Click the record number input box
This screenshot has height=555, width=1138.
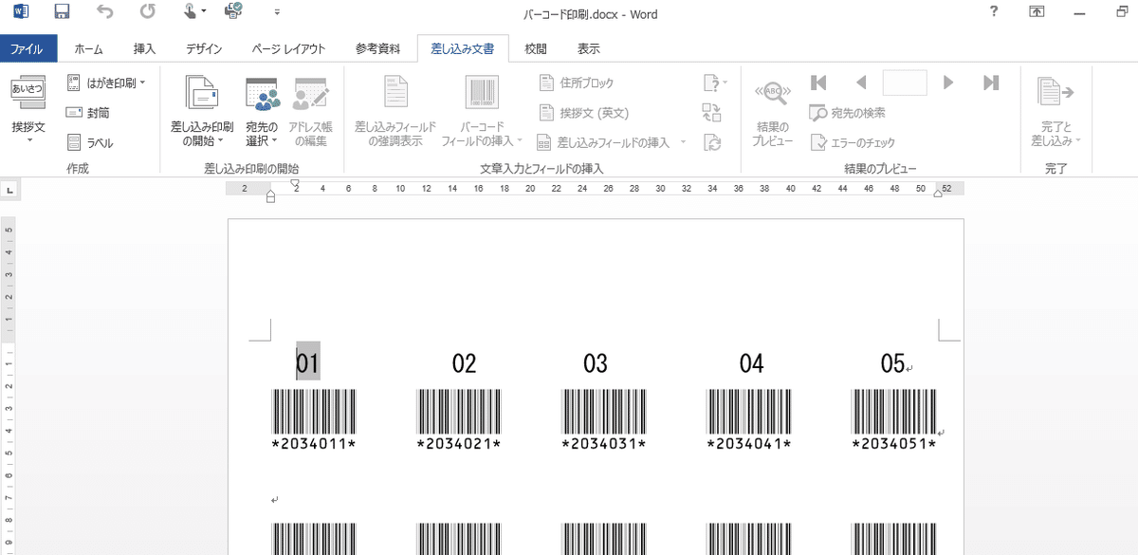click(905, 83)
